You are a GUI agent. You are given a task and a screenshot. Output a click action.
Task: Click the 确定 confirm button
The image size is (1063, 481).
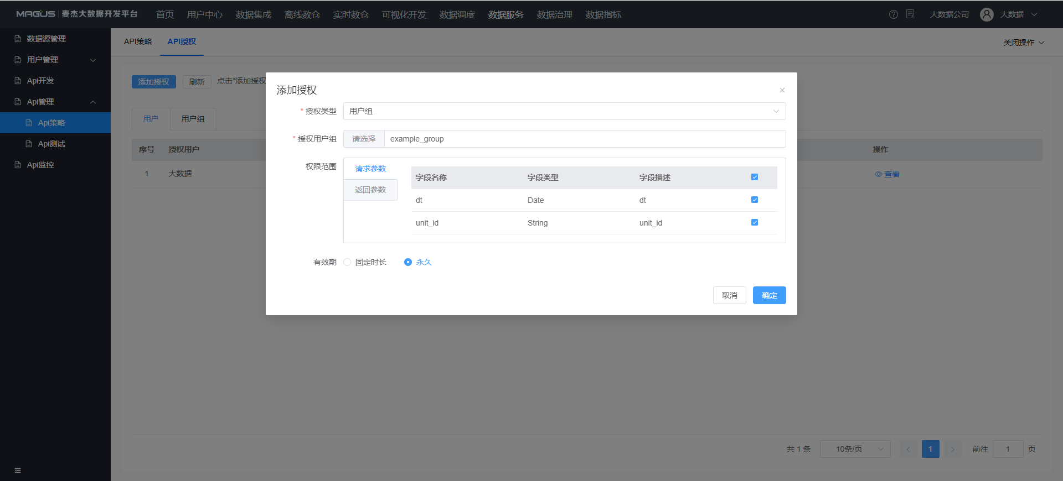pos(770,295)
